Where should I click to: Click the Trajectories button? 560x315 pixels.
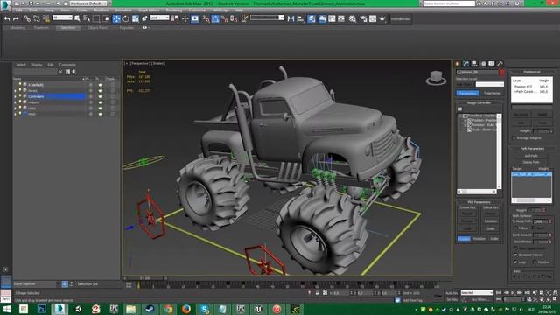492,94
